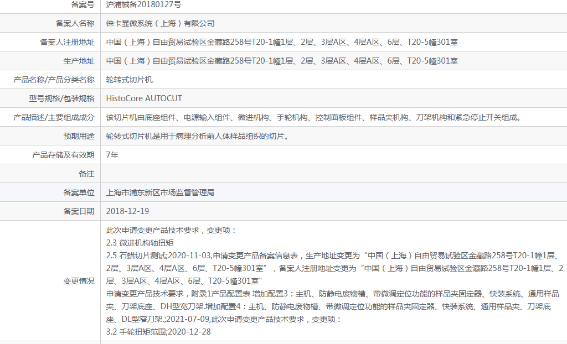This screenshot has width=567, height=344.
Task: Click the 产品描述/主要组成成分 label
Action: (54, 117)
